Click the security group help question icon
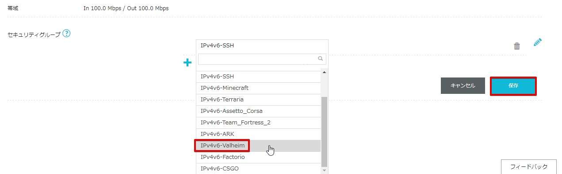Image resolution: width=562 pixels, height=174 pixels. 66,34
